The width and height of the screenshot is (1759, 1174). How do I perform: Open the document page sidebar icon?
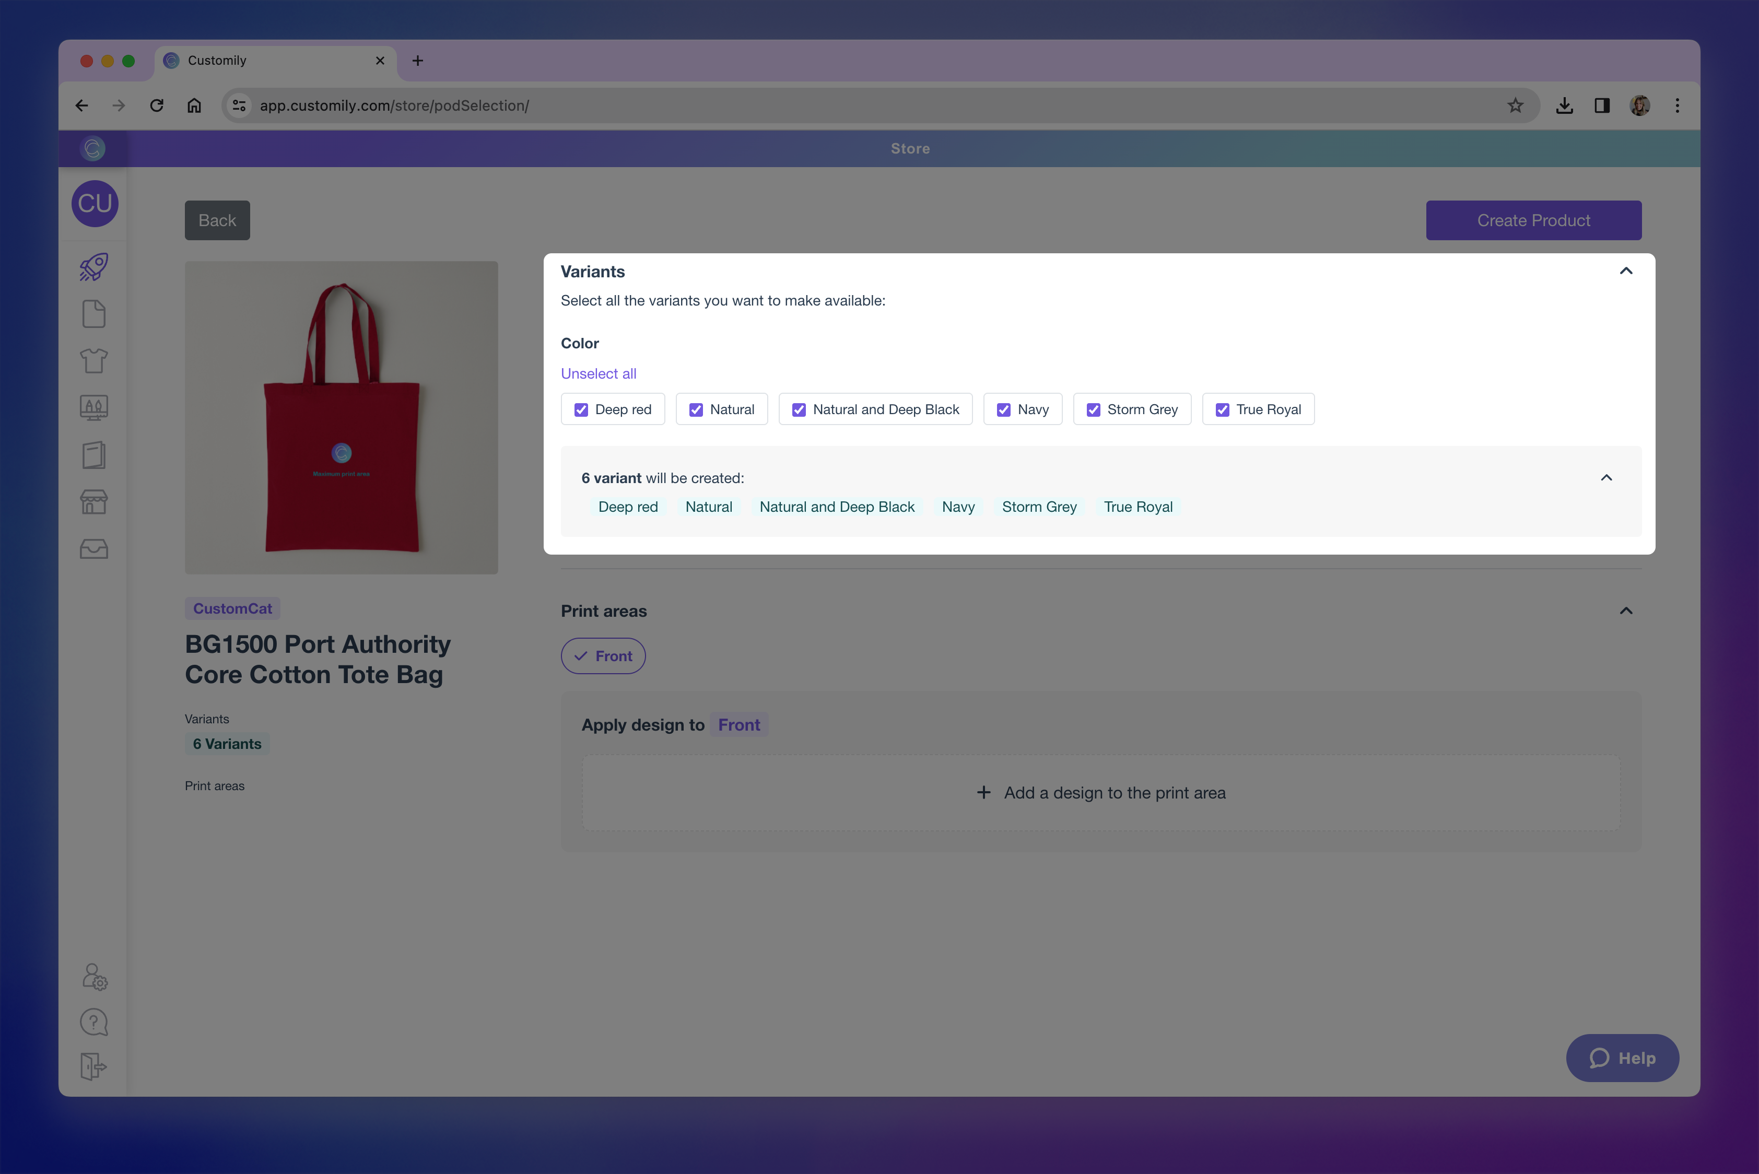pyautogui.click(x=93, y=314)
